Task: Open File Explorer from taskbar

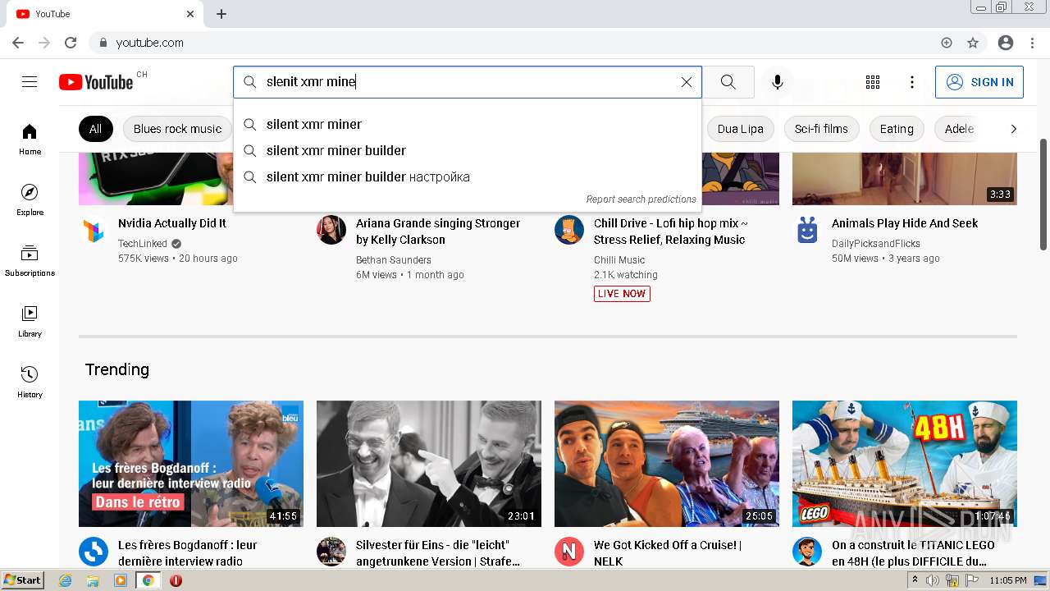Action: [93, 580]
